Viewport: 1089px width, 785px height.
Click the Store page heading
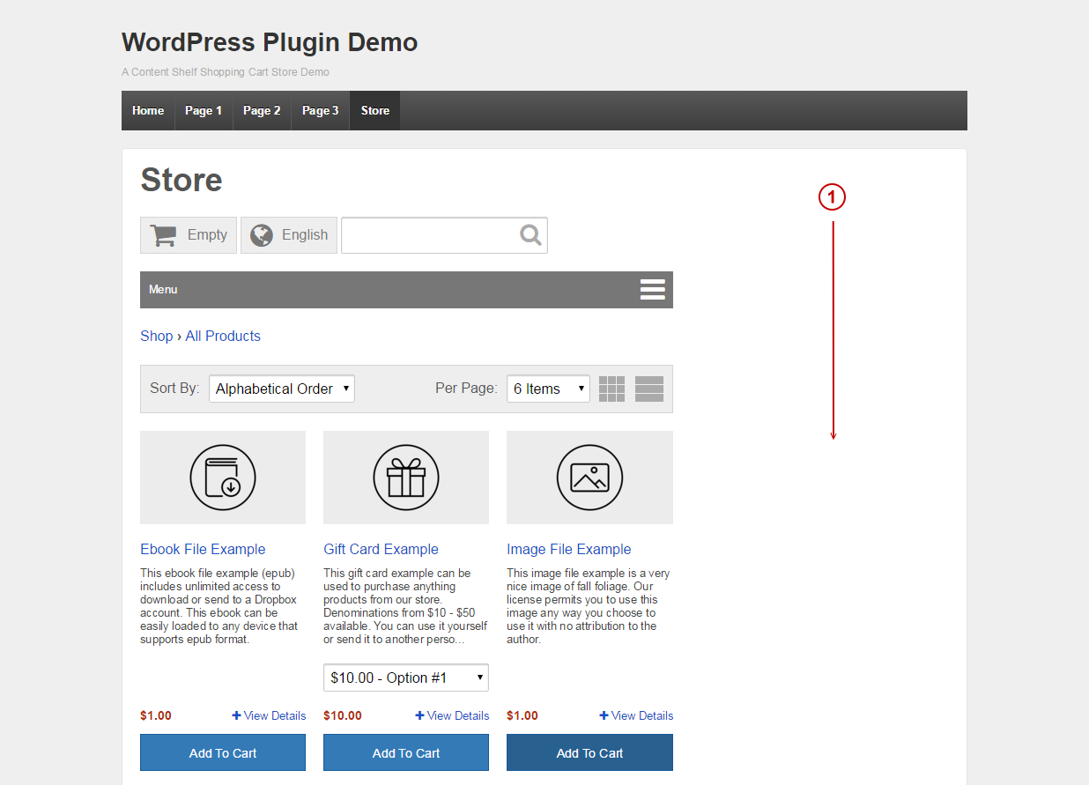[x=181, y=180]
